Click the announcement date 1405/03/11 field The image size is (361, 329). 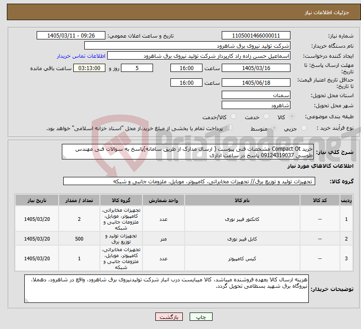(x=71, y=36)
